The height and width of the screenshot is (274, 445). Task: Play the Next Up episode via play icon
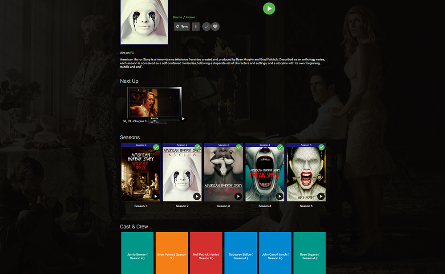[x=183, y=119]
